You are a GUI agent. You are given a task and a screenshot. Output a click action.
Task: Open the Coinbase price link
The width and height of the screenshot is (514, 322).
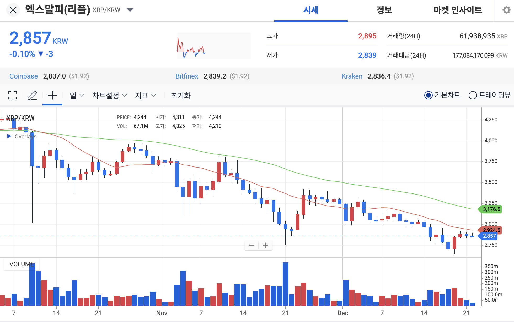[x=23, y=76]
